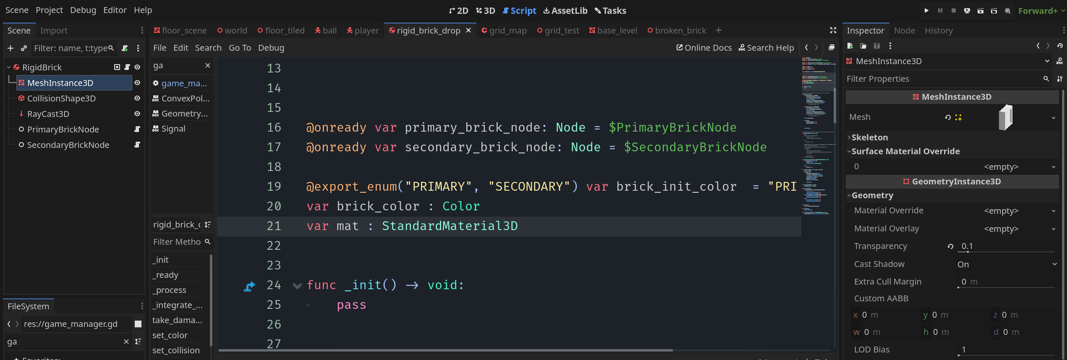Switch to the Import dock tab
The height and width of the screenshot is (360, 1067).
pos(54,31)
